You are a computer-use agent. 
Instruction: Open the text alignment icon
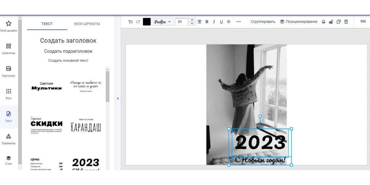(199, 22)
